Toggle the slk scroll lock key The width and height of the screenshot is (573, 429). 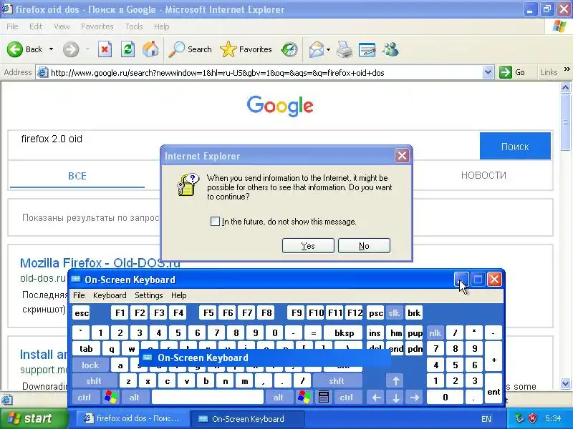pos(394,312)
